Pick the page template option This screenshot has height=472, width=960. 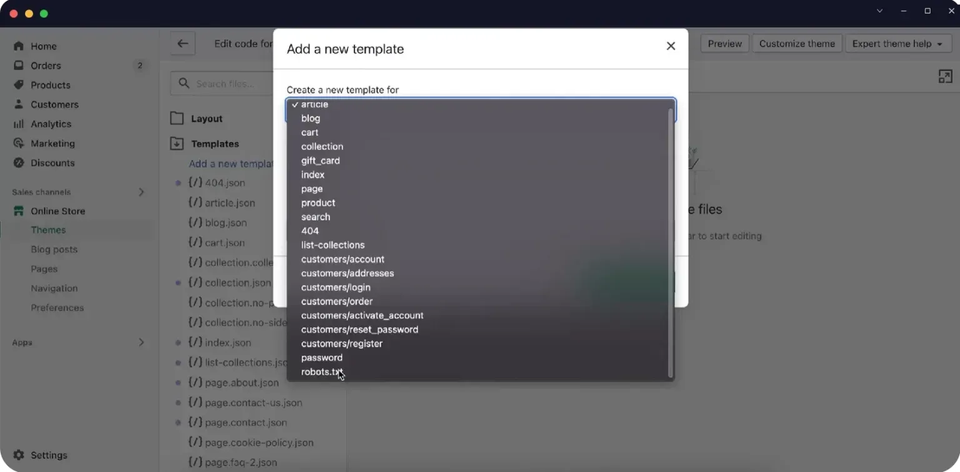pos(480,189)
